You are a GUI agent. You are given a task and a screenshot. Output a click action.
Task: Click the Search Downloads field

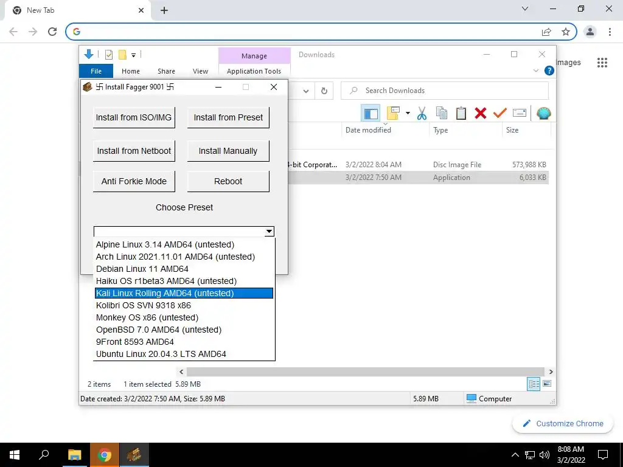point(445,91)
